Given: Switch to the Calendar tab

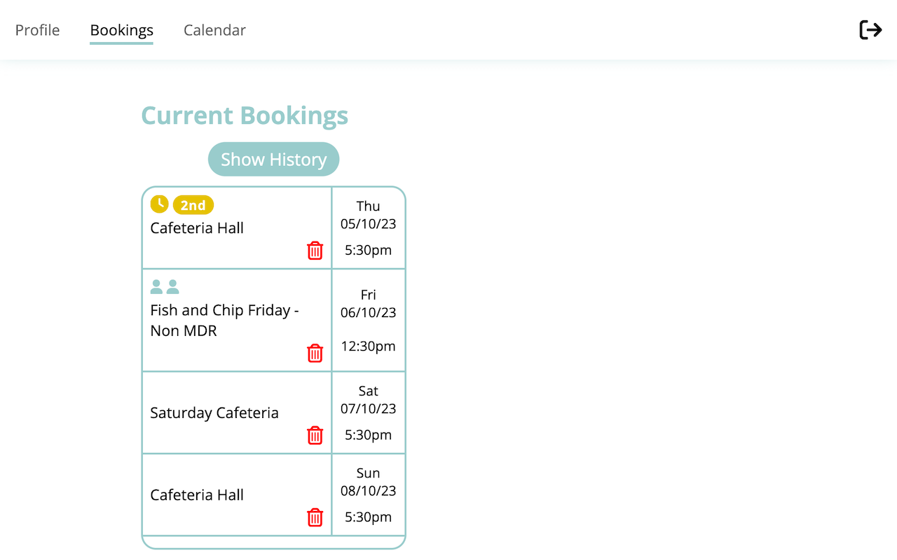Looking at the screenshot, I should 214,31.
